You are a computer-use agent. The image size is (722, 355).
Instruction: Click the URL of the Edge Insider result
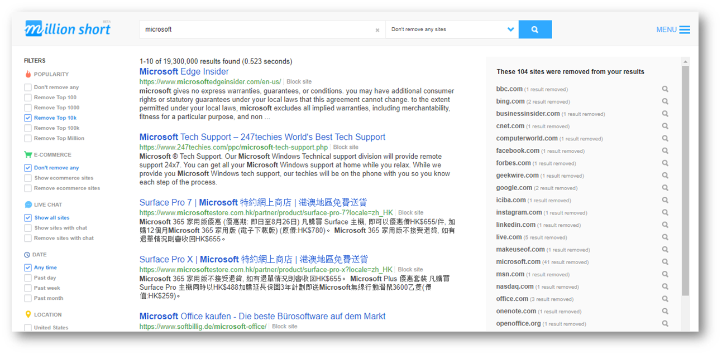[211, 82]
